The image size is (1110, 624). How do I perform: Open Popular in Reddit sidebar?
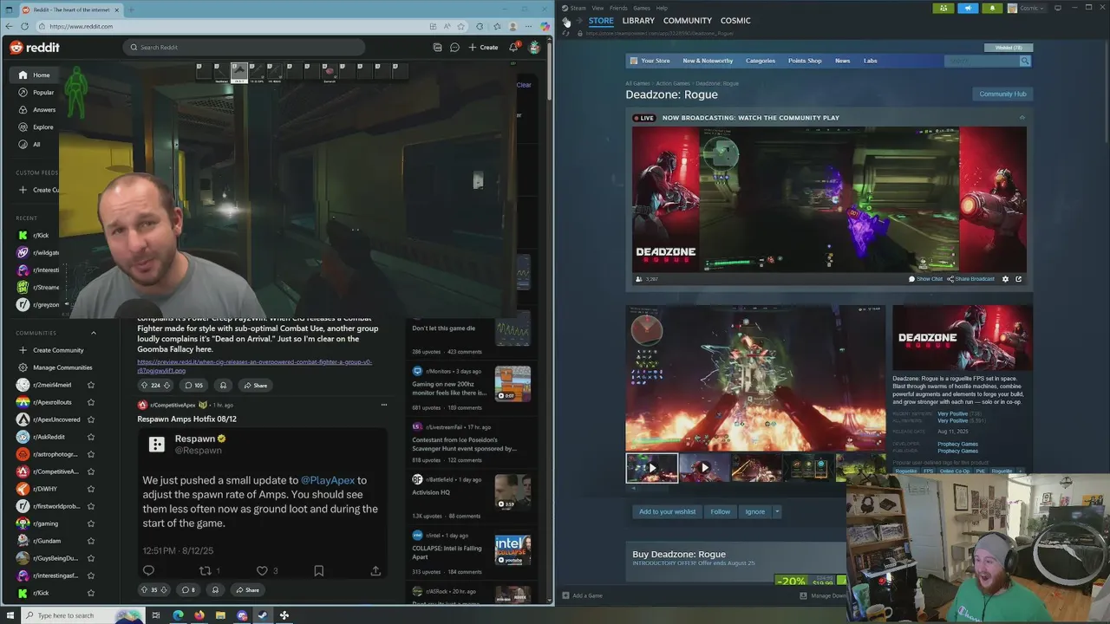tap(36, 93)
